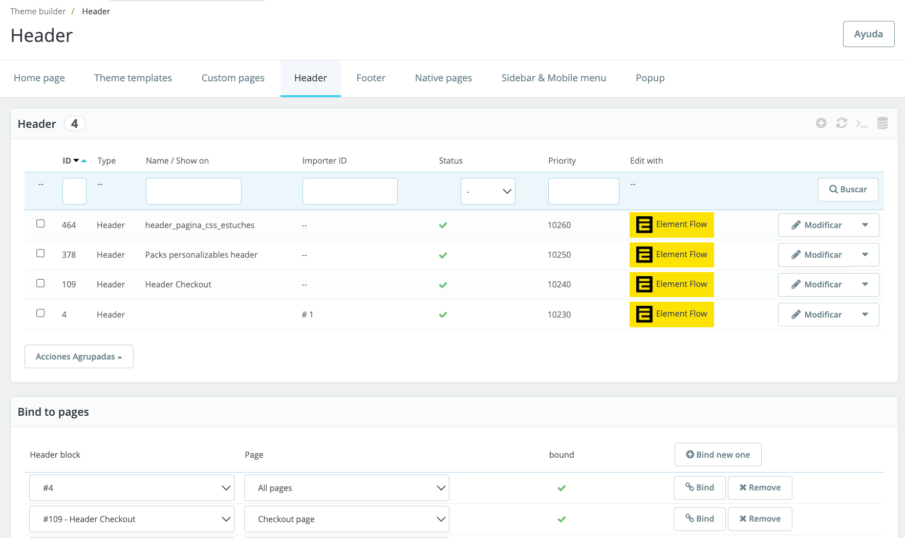The image size is (905, 538).
Task: Switch to Native pages tab
Action: (x=443, y=78)
